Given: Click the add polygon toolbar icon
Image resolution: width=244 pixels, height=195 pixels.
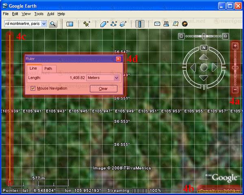Looking at the screenshot, I should [x=104, y=24].
